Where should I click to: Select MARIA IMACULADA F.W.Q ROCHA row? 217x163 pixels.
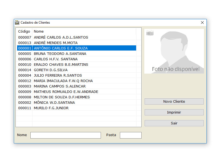[63, 81]
